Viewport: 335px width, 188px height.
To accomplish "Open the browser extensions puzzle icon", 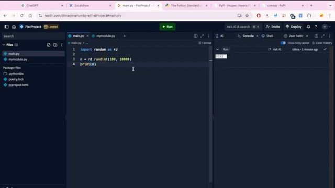I will [x=309, y=15].
